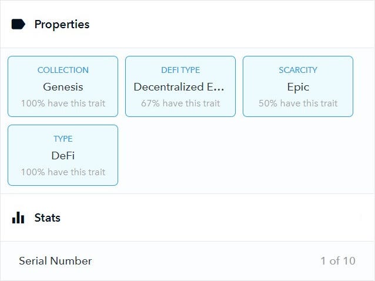Open the Scarcity Epic trait card
Screen dimensions: 375x281
298,86
